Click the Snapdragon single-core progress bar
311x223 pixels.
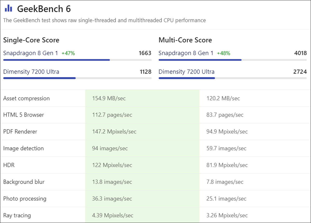[56, 60]
